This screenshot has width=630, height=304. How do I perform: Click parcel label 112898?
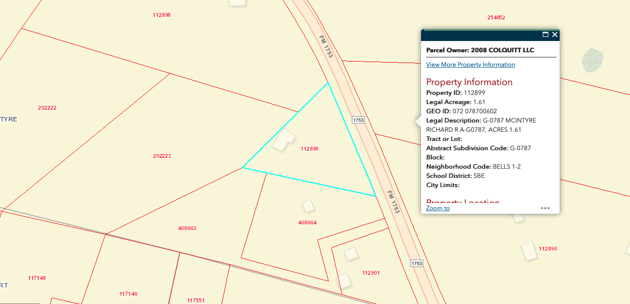pos(161,15)
